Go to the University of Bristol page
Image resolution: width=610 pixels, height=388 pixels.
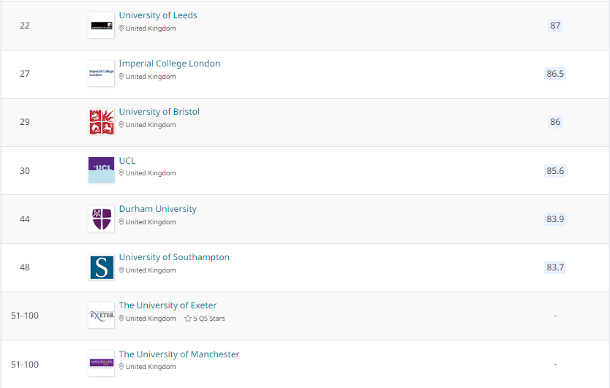pos(159,112)
